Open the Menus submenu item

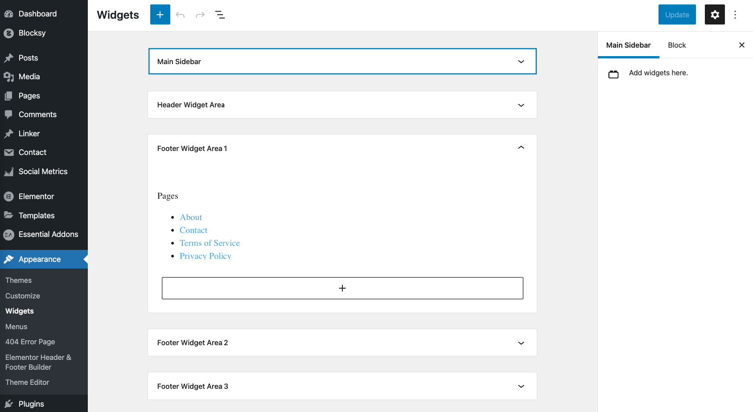16,326
